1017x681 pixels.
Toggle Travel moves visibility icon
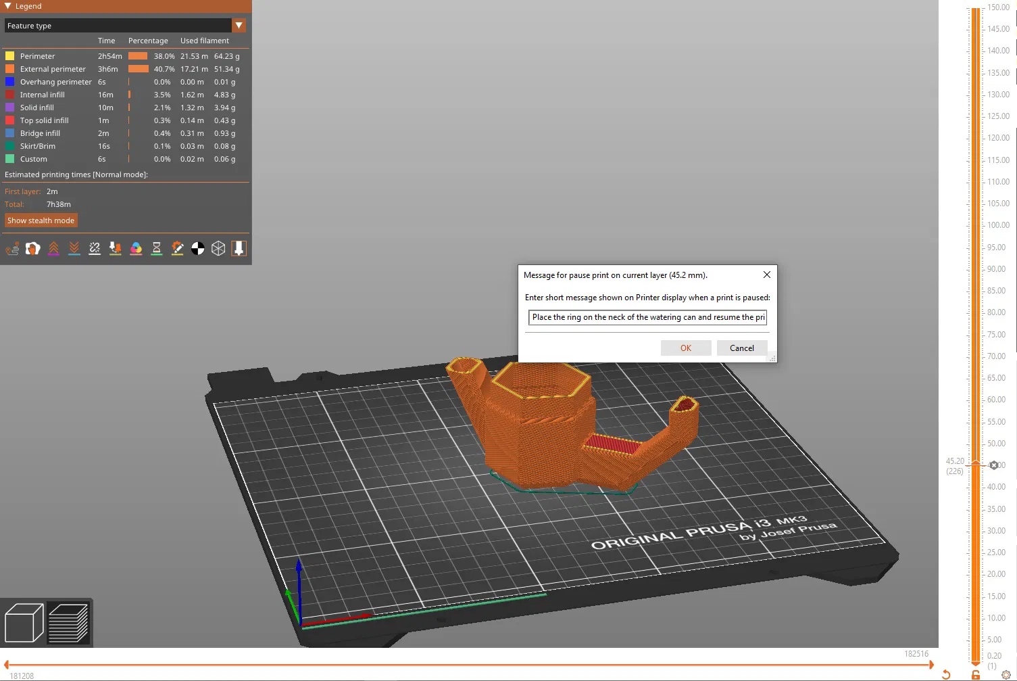click(12, 249)
